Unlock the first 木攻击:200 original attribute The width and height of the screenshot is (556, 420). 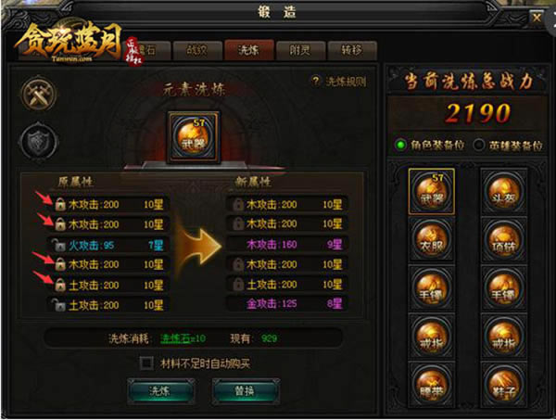pos(60,204)
